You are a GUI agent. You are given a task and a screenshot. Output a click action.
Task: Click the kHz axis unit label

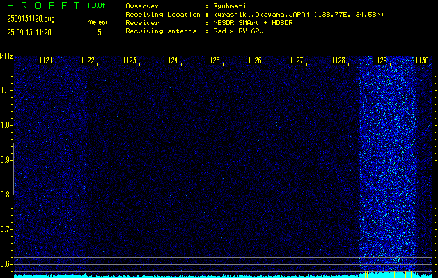pos(6,56)
